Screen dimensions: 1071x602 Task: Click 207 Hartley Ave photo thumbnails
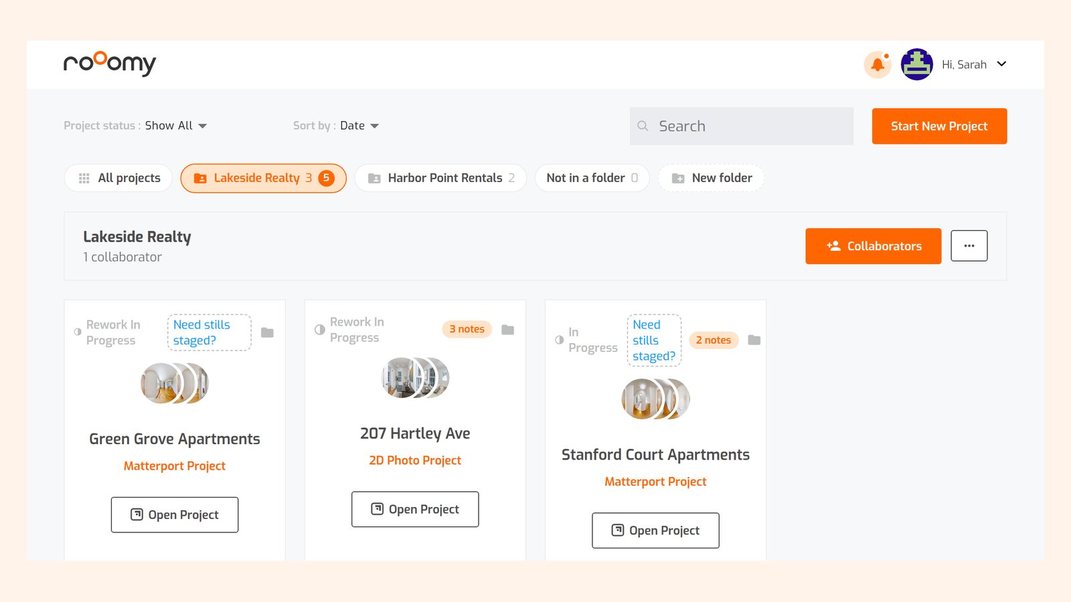point(415,378)
